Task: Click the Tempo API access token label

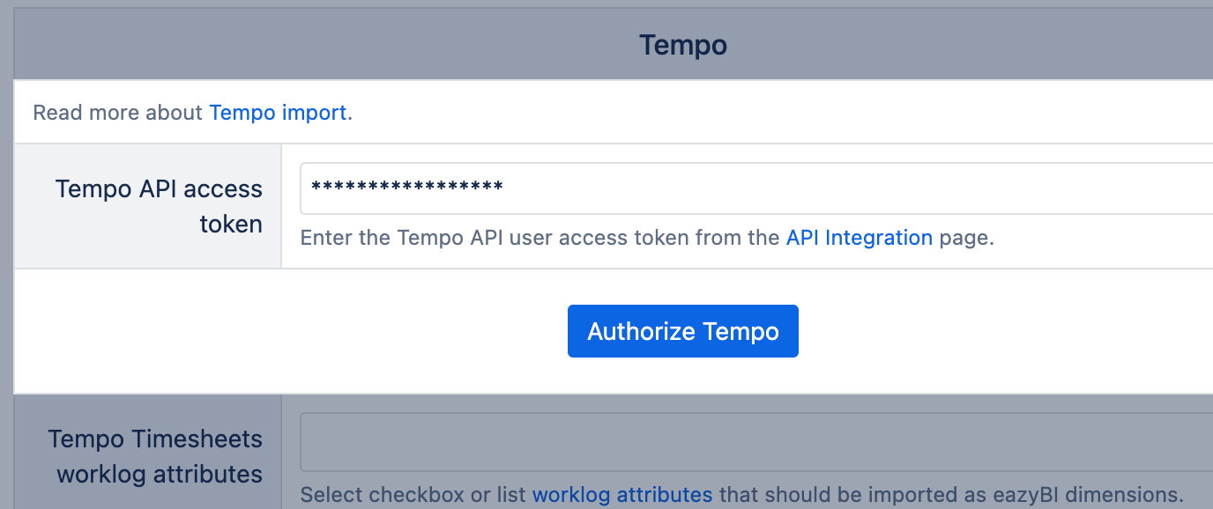Action: pos(159,206)
